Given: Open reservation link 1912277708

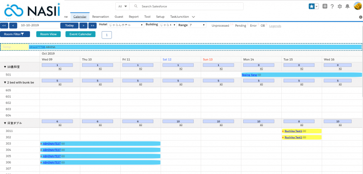Looking at the screenshot, I should 37,47.
